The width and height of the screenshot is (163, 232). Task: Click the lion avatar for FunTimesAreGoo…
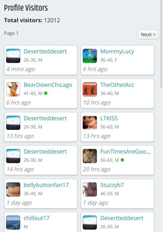click(x=90, y=156)
